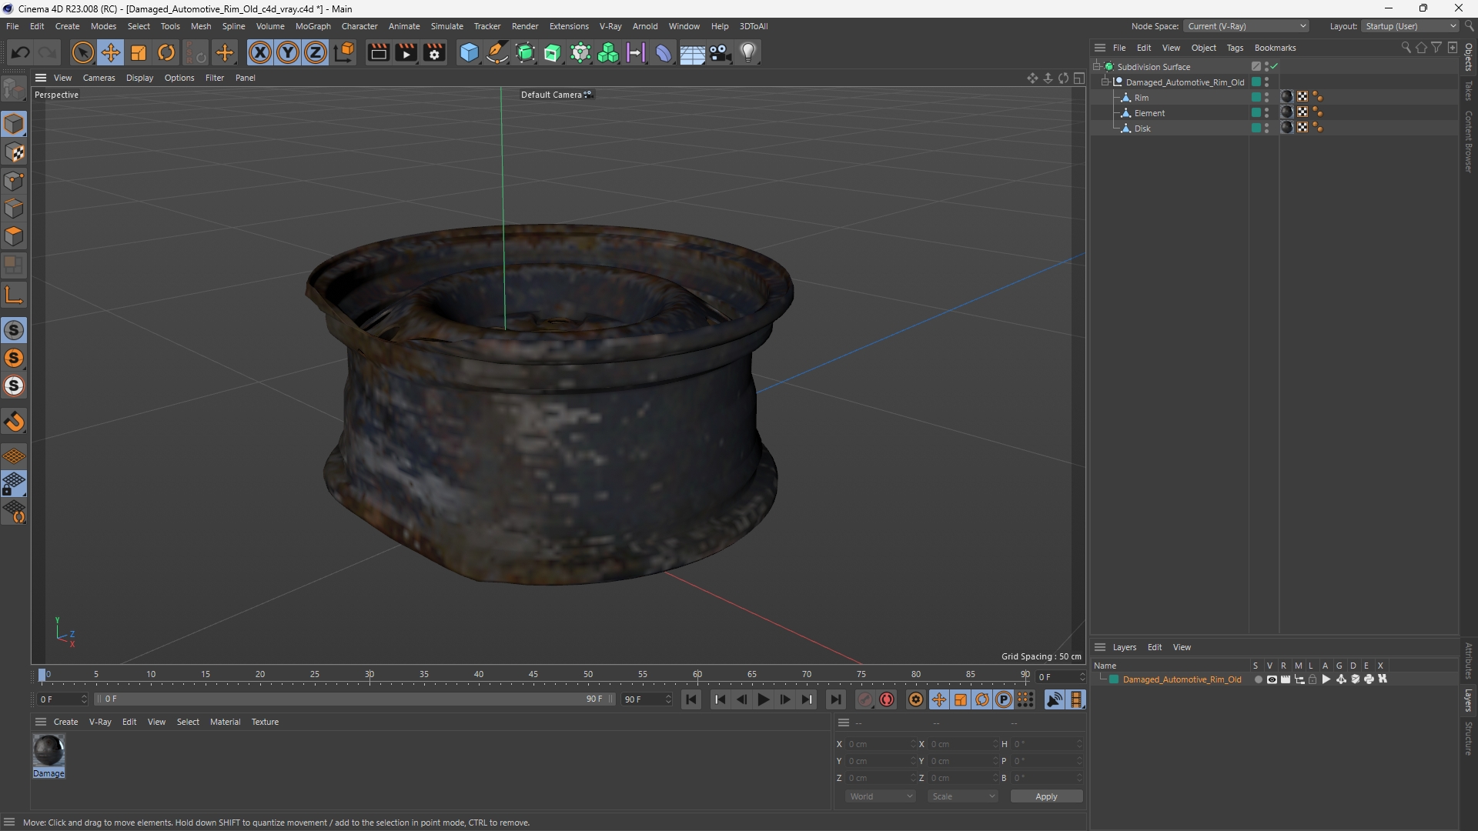
Task: Select the Disk object in Object Manager
Action: (1142, 128)
